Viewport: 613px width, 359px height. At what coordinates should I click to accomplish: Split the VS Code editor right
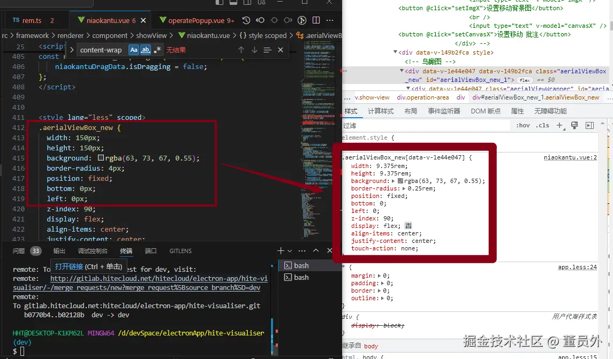click(x=316, y=20)
